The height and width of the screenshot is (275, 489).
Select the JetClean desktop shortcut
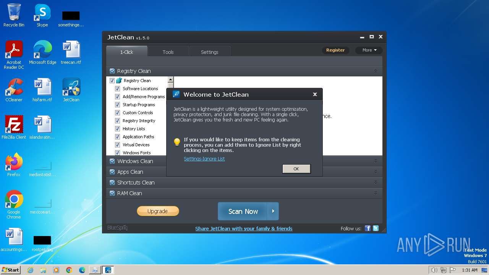point(71,90)
